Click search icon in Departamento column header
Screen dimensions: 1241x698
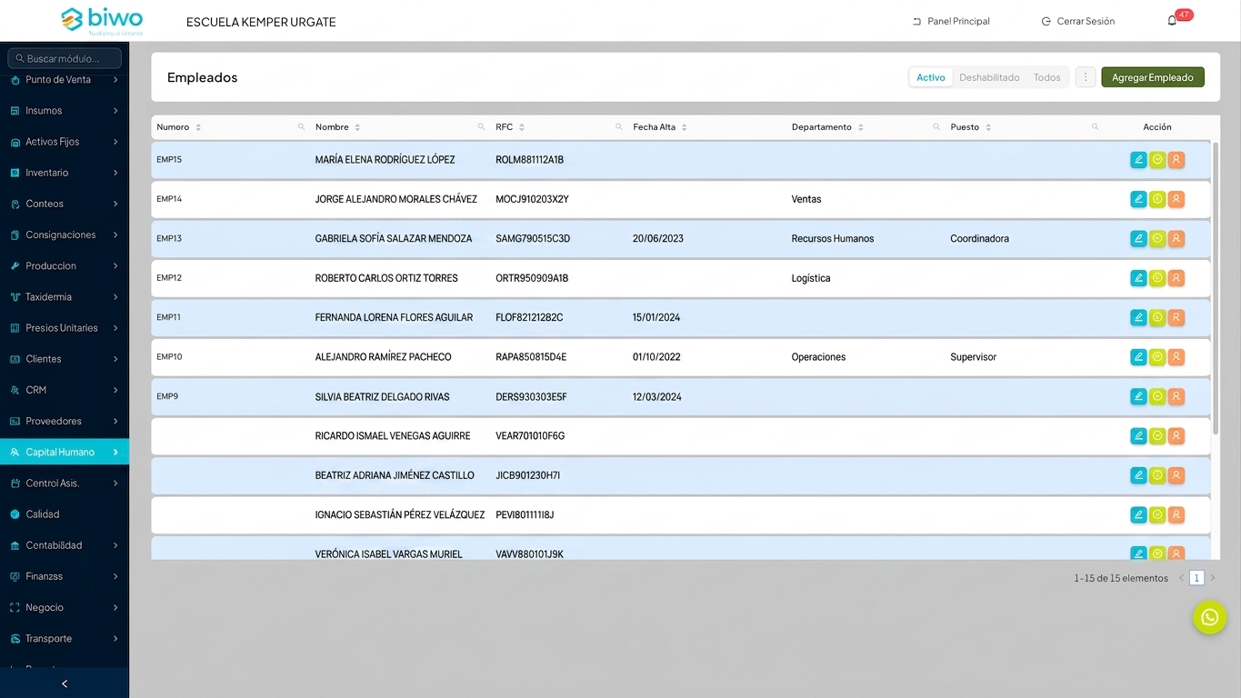[936, 127]
